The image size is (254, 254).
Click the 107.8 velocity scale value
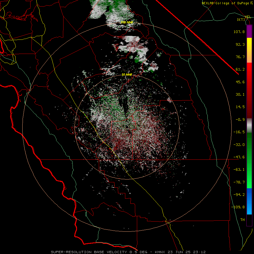[x=239, y=32]
